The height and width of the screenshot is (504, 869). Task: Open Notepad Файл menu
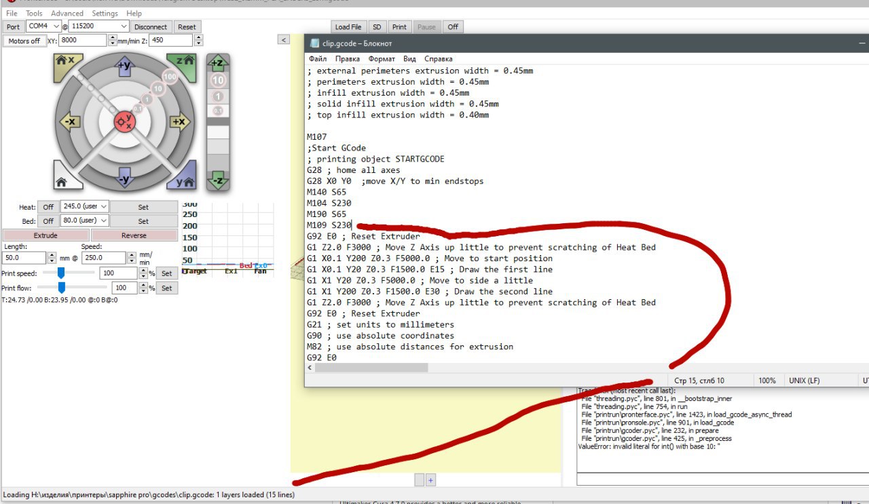coord(317,59)
